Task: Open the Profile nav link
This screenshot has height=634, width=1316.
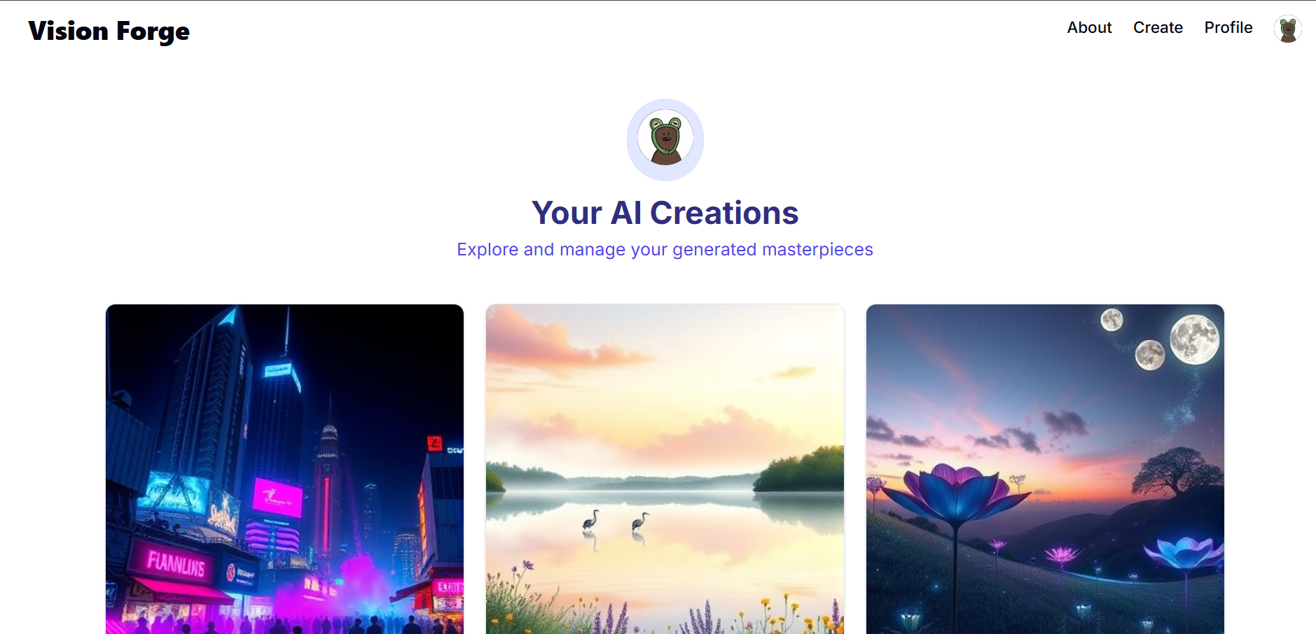Action: [1228, 27]
